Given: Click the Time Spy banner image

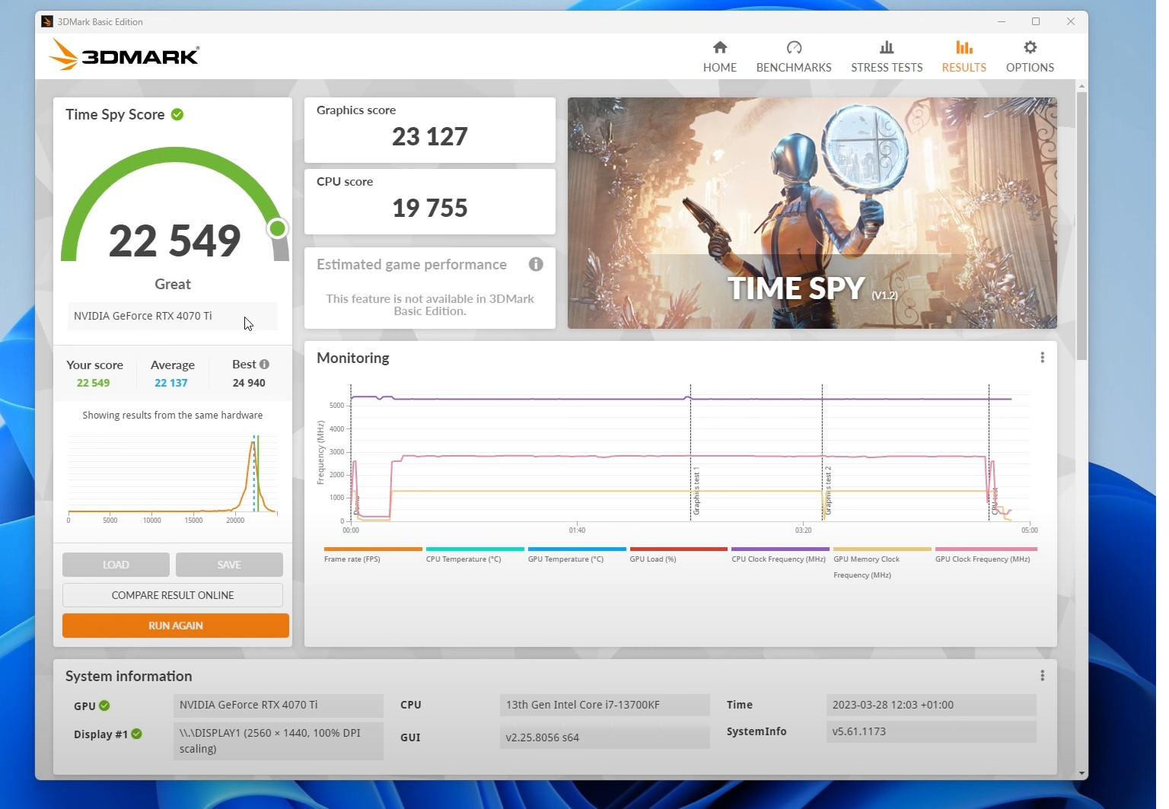Looking at the screenshot, I should tap(812, 213).
